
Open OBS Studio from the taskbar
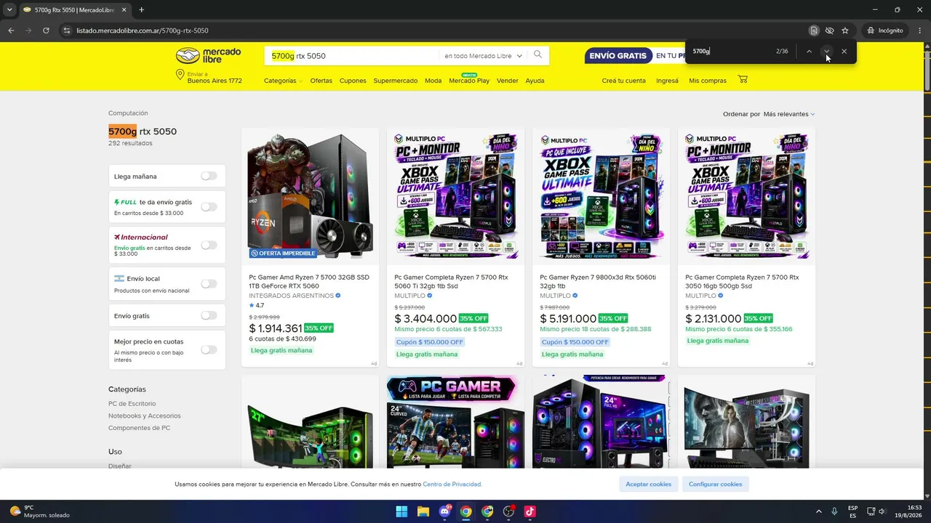click(508, 511)
